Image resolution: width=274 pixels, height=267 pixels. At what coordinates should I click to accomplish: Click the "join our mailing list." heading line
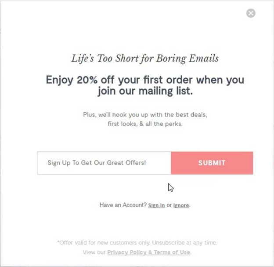tap(144, 92)
